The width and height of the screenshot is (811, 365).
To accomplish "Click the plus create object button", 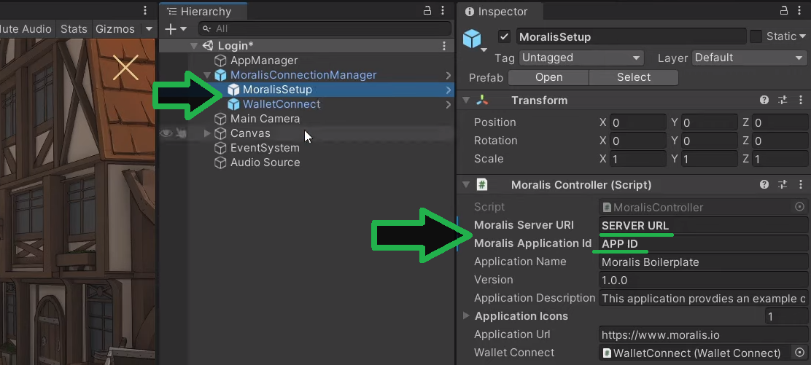I will pos(170,29).
